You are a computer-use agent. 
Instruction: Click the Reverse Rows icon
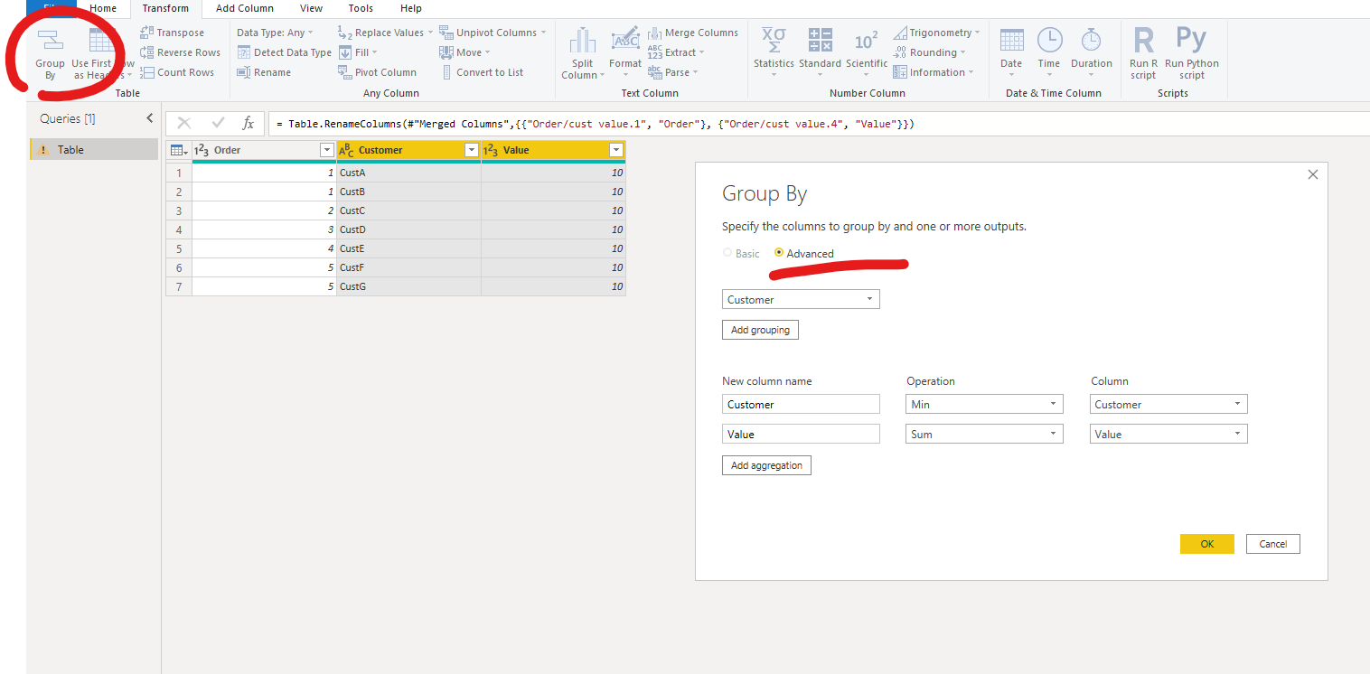(x=147, y=52)
